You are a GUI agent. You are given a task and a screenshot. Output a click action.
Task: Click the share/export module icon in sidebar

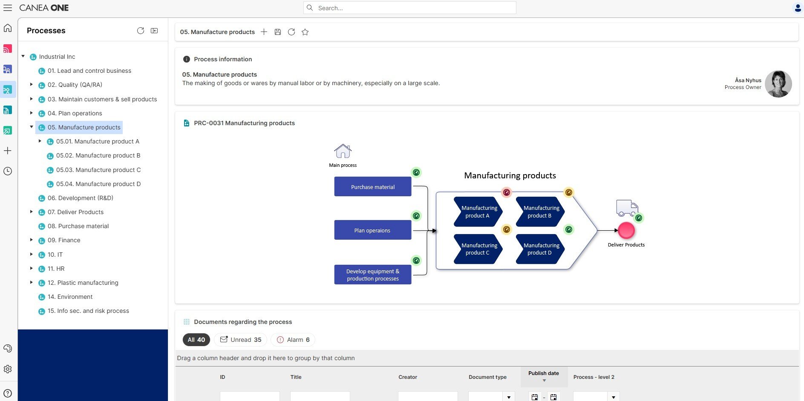[x=8, y=130]
